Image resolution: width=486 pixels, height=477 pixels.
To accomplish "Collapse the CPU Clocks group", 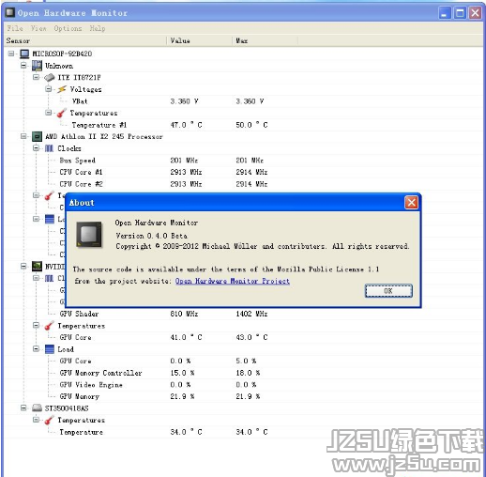I will [x=37, y=147].
